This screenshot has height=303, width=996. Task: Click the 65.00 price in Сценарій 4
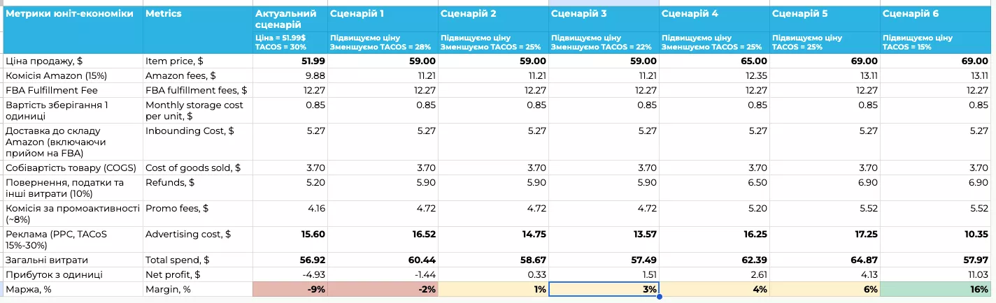tap(714, 61)
